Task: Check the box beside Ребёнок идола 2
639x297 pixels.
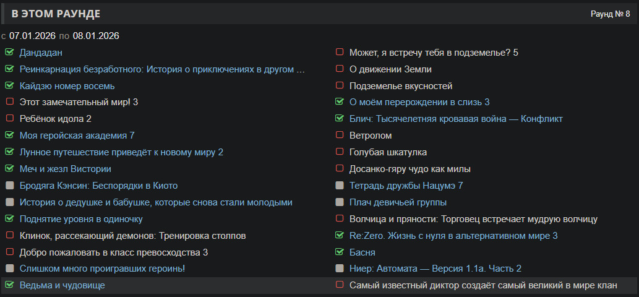Action: coord(9,119)
